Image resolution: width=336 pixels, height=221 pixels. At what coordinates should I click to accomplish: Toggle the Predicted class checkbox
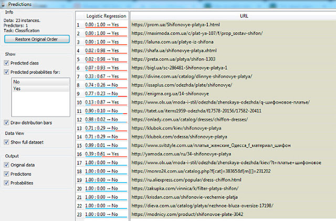click(x=6, y=63)
